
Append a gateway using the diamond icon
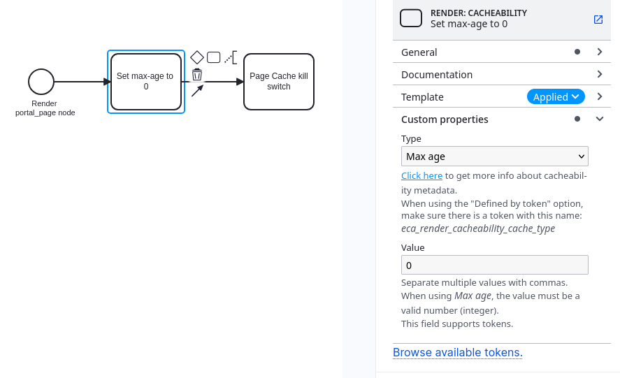click(197, 57)
